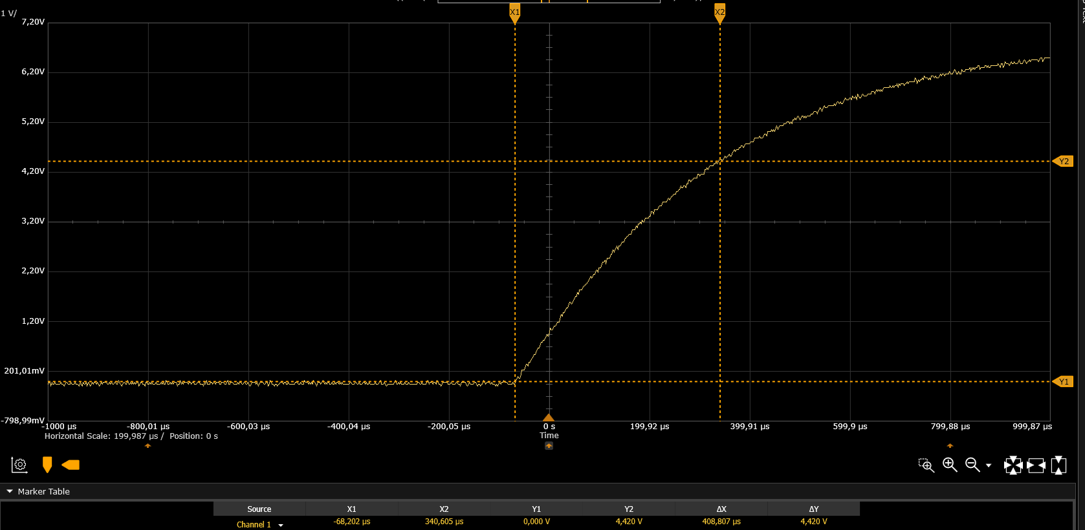The width and height of the screenshot is (1085, 530).
Task: Autoscale the vertical axis
Action: click(x=1059, y=465)
